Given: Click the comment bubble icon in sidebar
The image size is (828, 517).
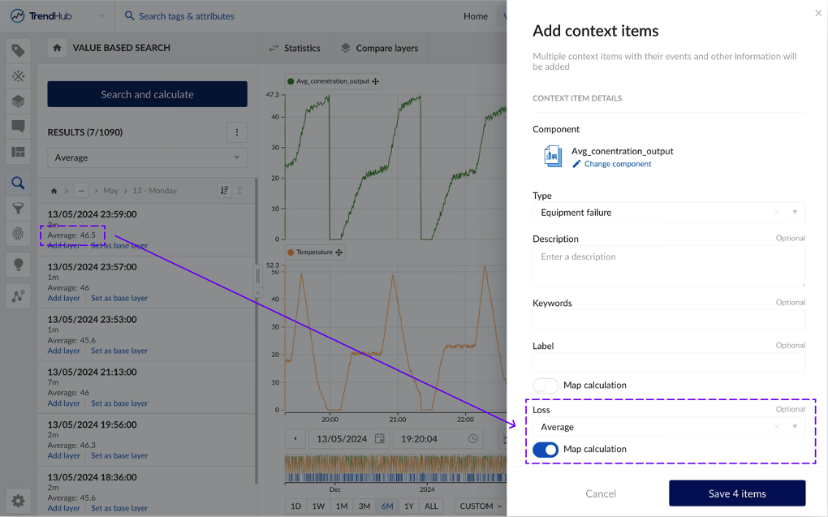Looking at the screenshot, I should tap(18, 127).
